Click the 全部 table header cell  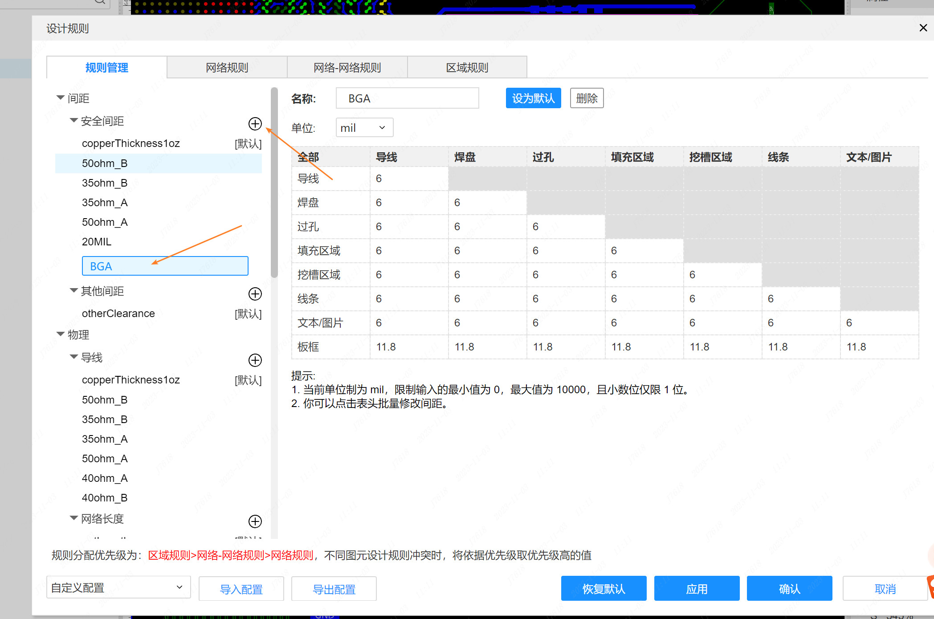tap(330, 157)
